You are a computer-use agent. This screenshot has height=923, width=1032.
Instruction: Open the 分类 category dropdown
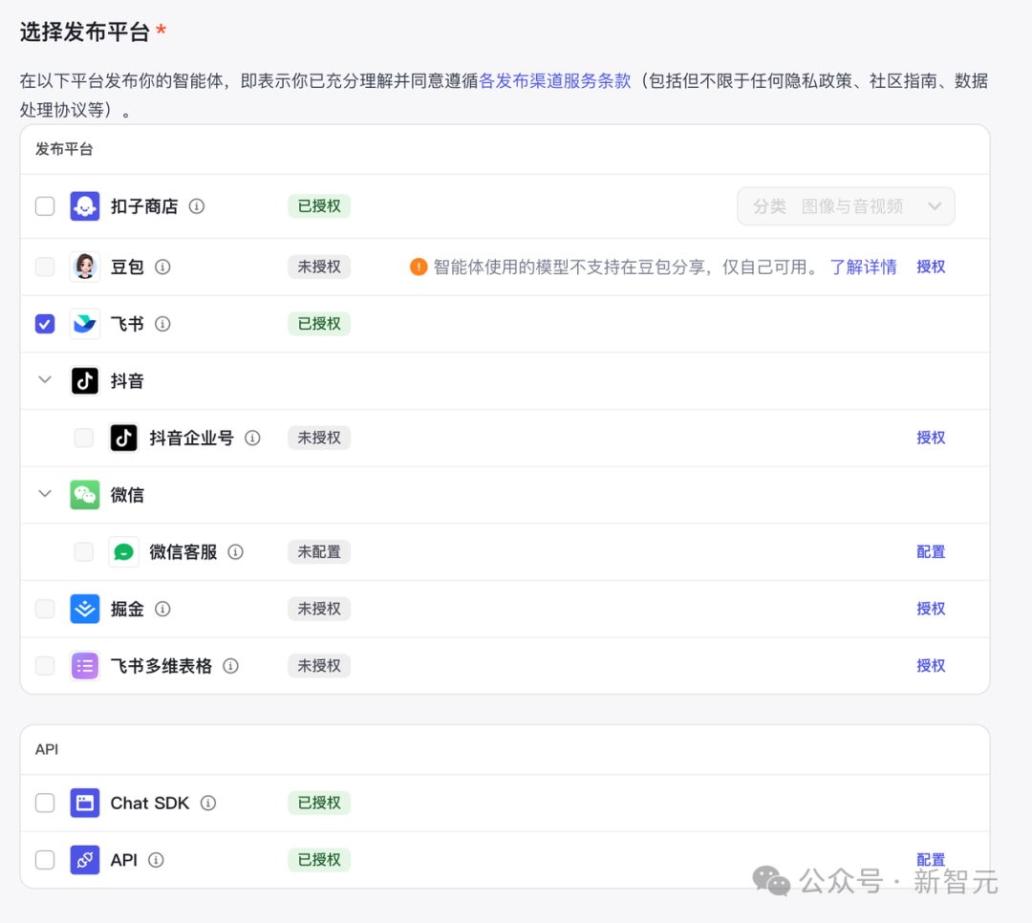(x=846, y=205)
